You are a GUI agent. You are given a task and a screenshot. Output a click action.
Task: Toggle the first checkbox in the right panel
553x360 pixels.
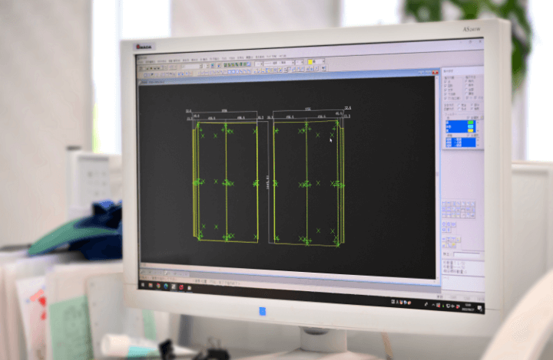pyautogui.click(x=446, y=81)
